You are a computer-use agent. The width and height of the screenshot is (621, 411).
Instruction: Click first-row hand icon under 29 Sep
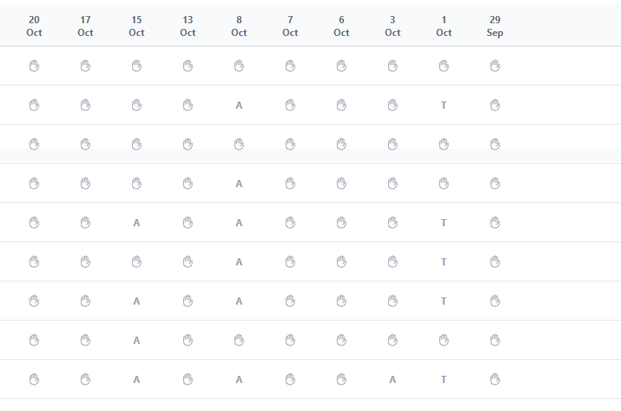495,66
